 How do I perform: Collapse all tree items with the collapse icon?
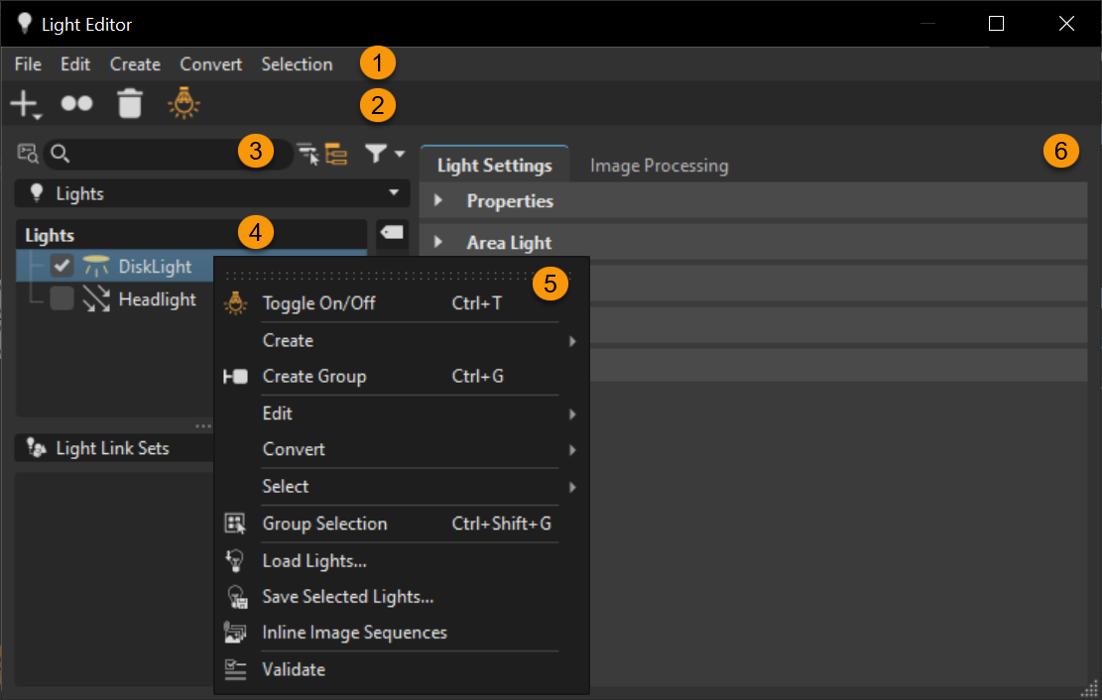pos(310,154)
